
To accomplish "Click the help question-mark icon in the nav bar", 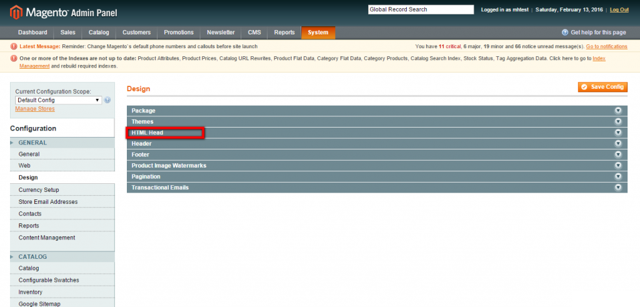I will coord(565,33).
